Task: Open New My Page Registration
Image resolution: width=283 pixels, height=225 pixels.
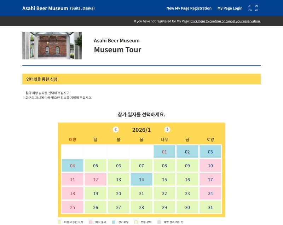Action: (189, 8)
